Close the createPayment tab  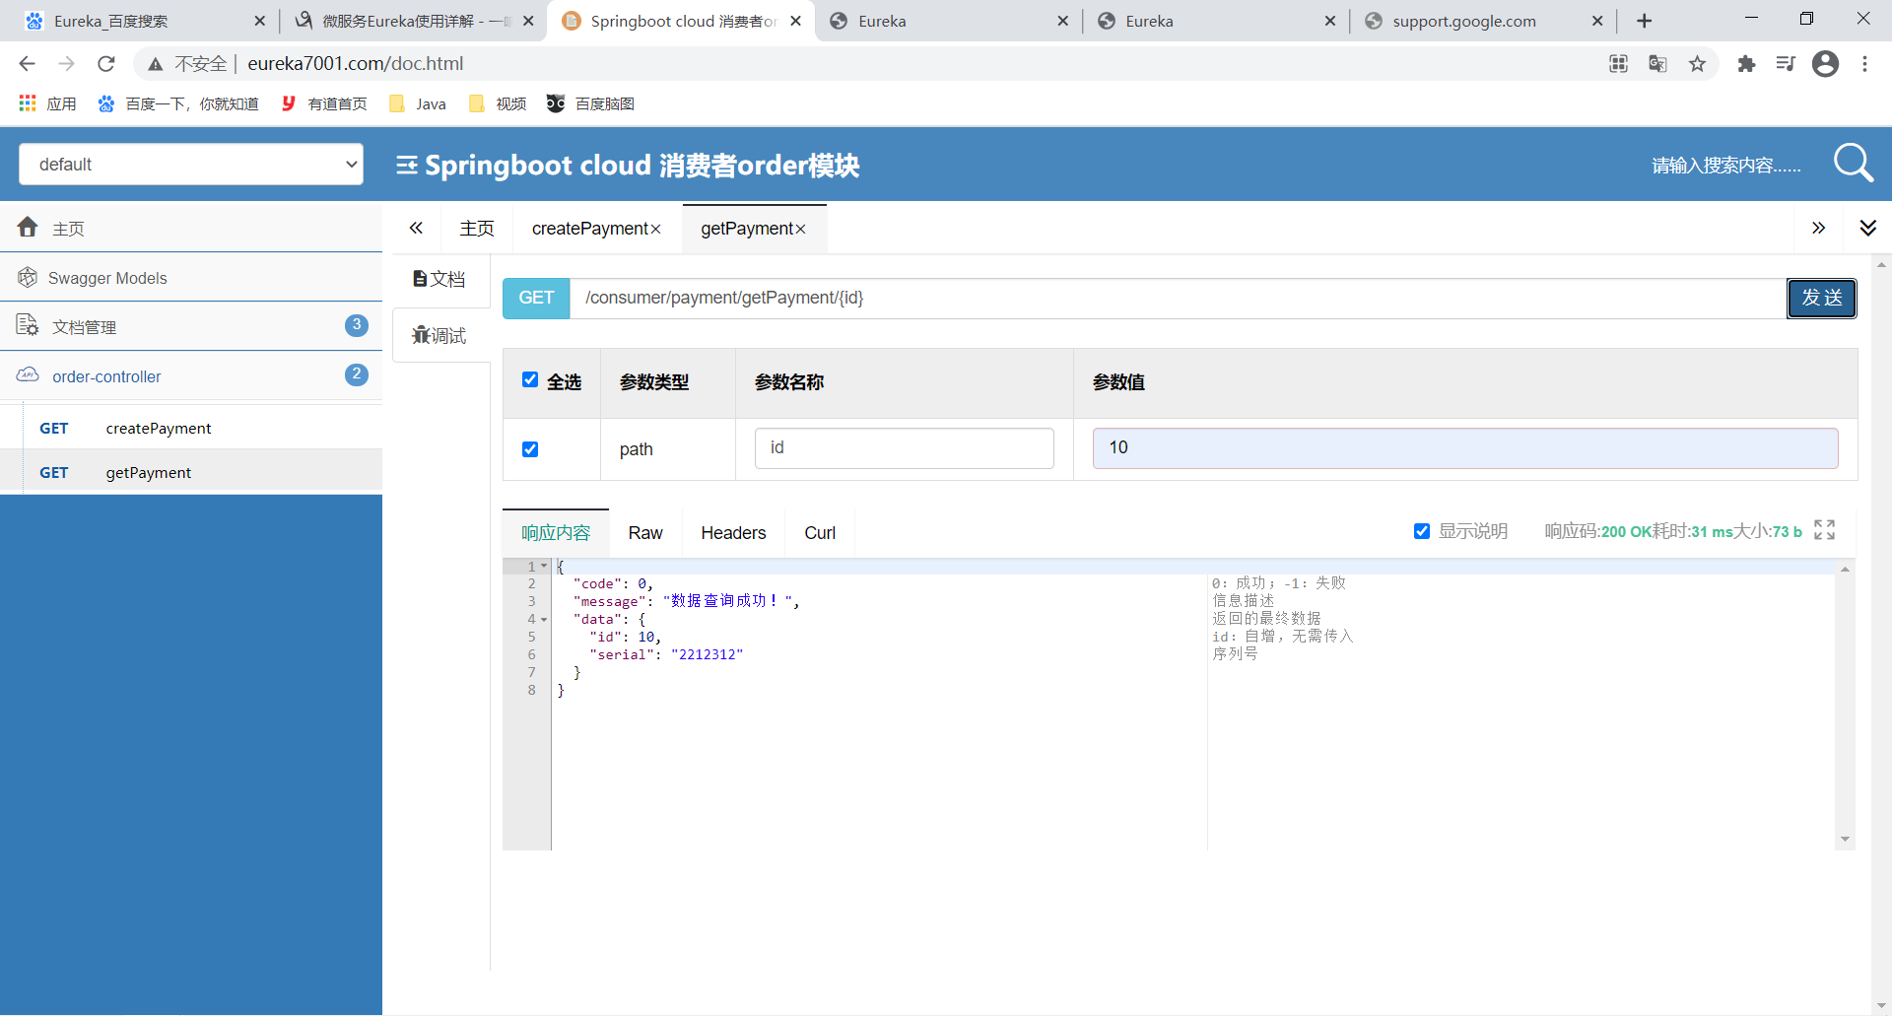click(x=655, y=230)
